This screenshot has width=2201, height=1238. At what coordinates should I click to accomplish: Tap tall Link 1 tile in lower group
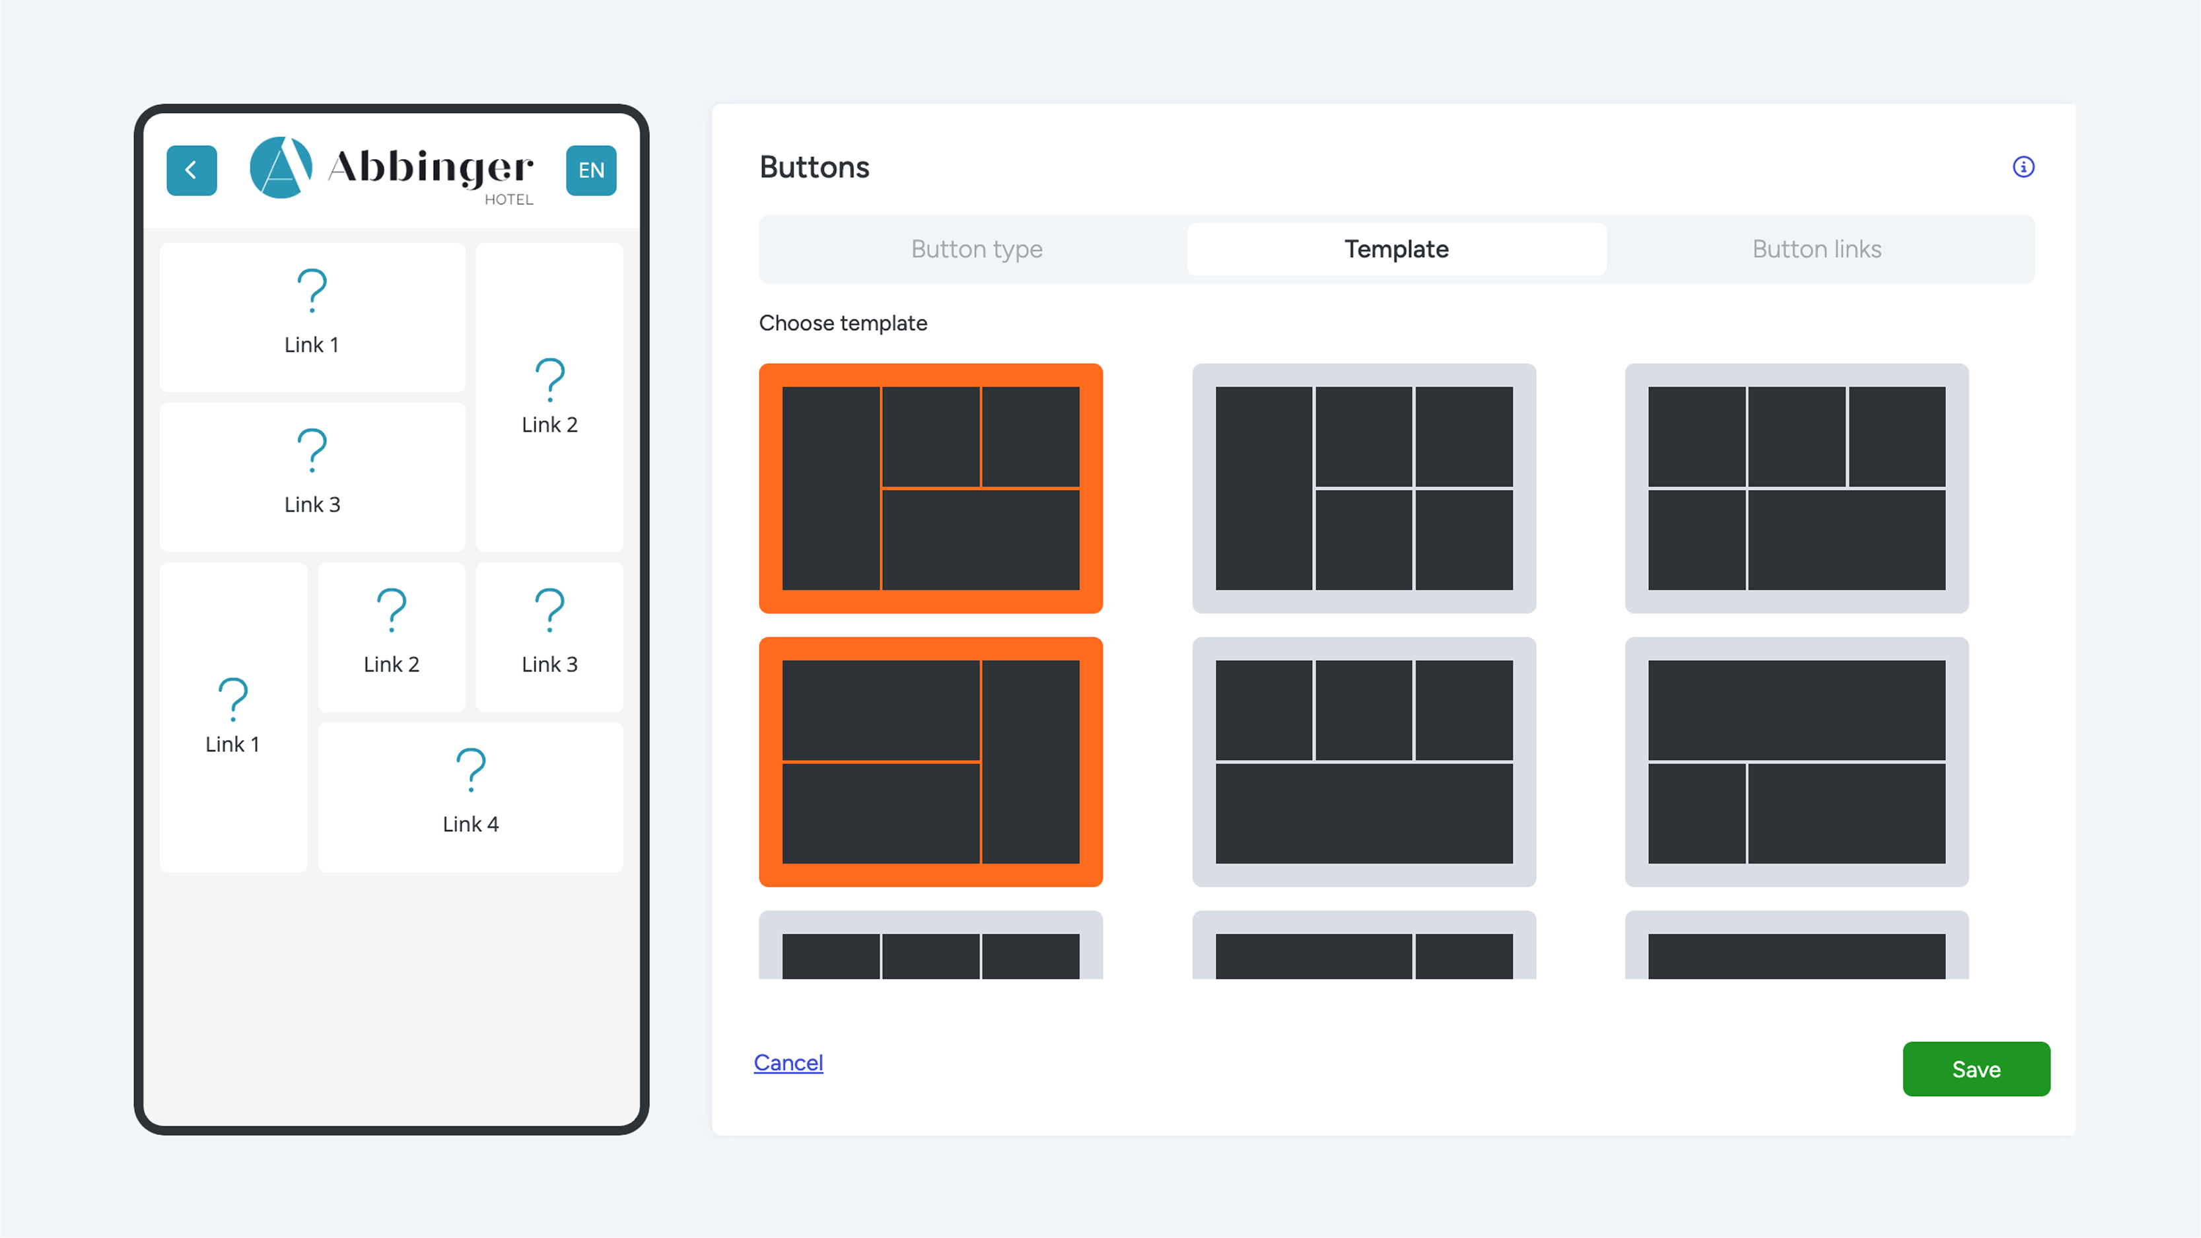[x=232, y=717]
